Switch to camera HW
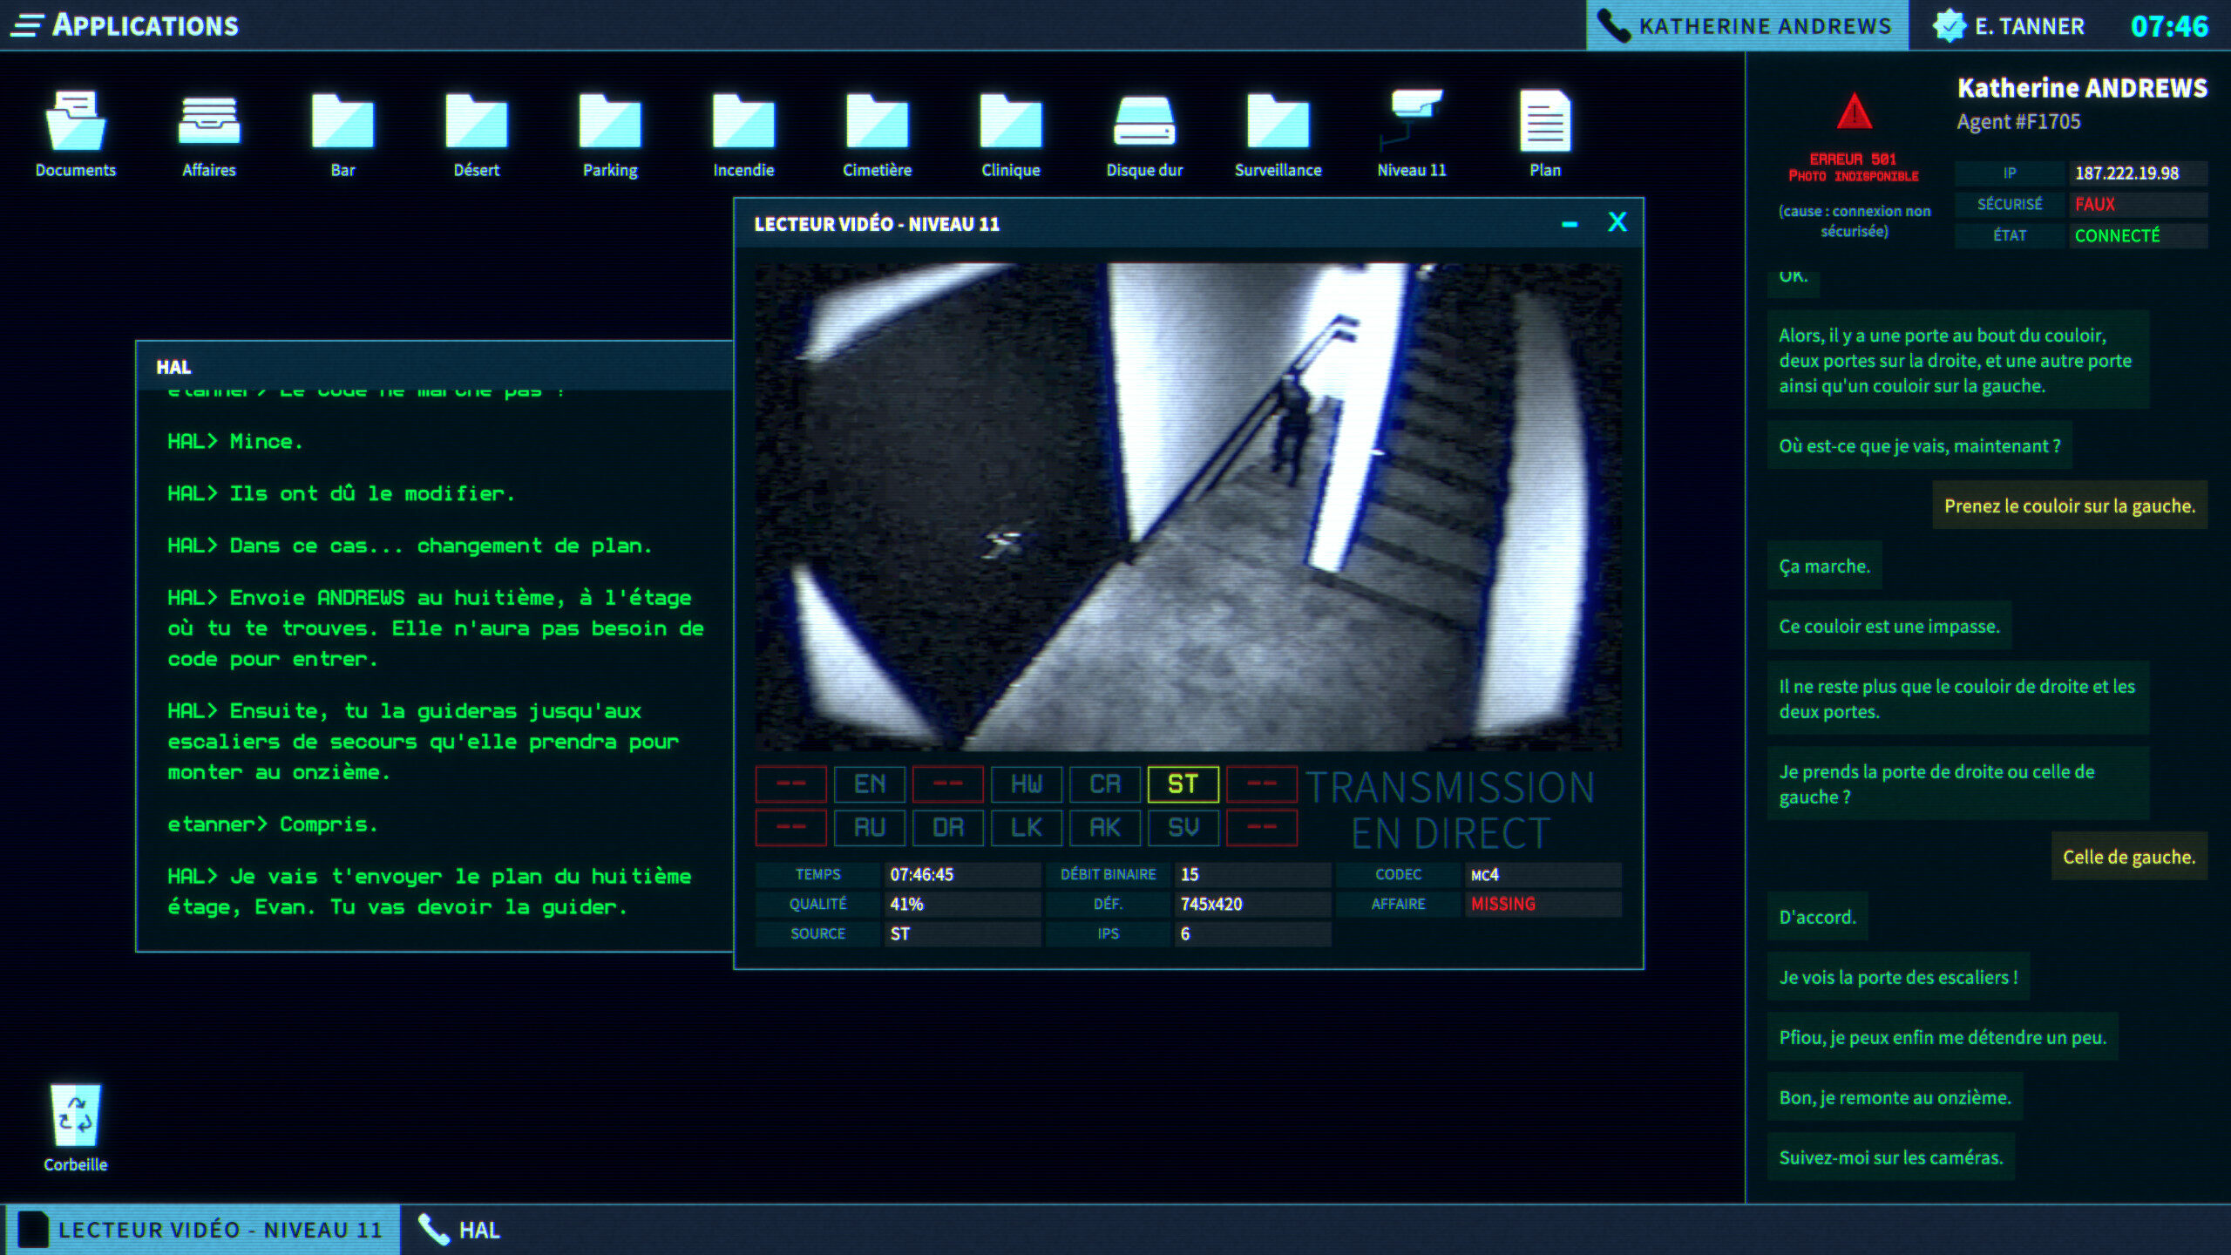The height and width of the screenshot is (1255, 2231). coord(1026,784)
